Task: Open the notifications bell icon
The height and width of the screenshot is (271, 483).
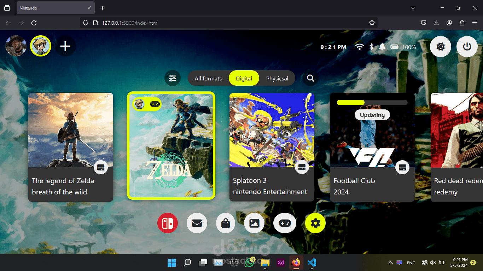Action: click(382, 47)
